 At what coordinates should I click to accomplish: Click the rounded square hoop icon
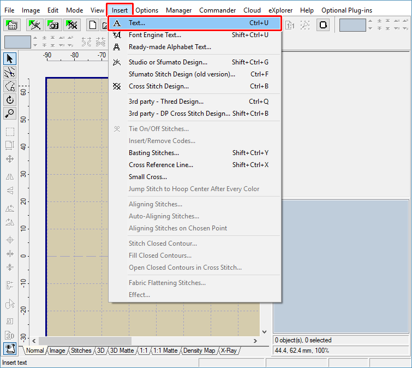(x=323, y=25)
